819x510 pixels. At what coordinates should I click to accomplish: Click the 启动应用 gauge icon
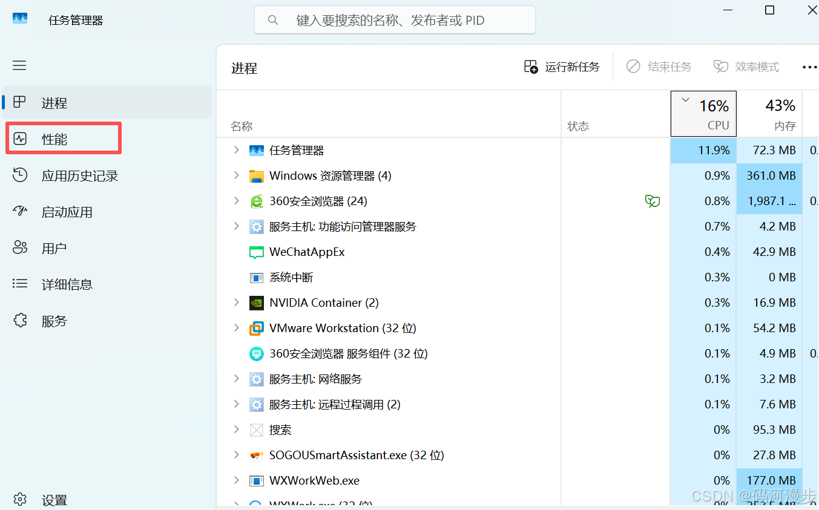point(20,211)
